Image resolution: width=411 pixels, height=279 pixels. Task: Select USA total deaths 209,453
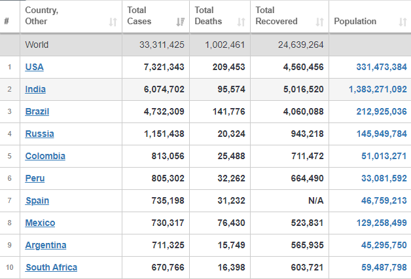228,67
